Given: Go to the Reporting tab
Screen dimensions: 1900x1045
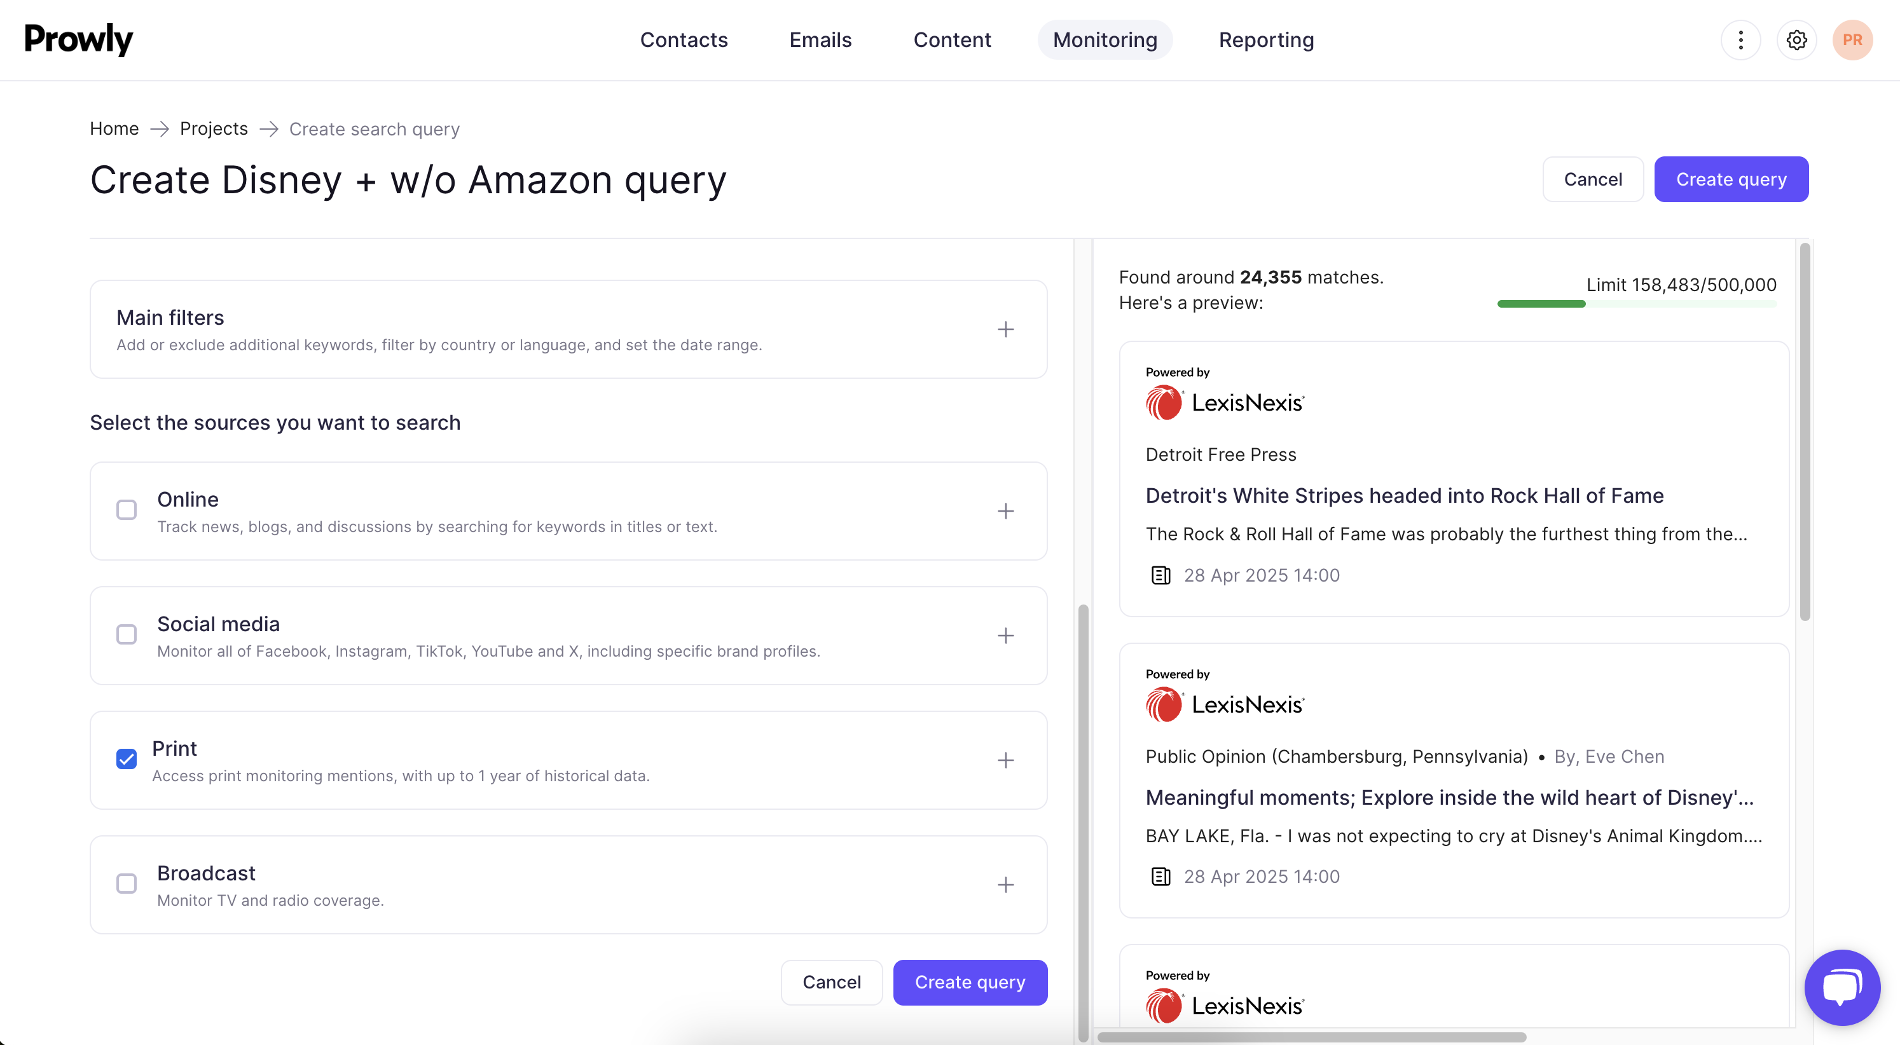Looking at the screenshot, I should pyautogui.click(x=1265, y=40).
